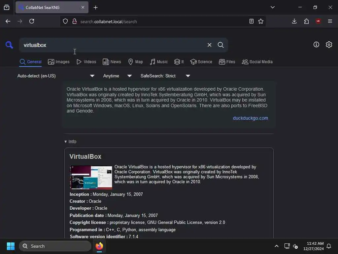
Task: Open Firefox extensions panel
Action: 306,21
